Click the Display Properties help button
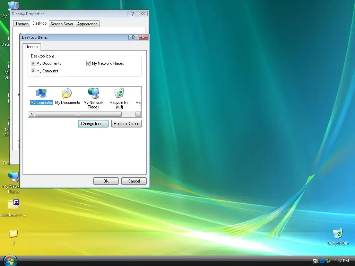 (x=132, y=14)
